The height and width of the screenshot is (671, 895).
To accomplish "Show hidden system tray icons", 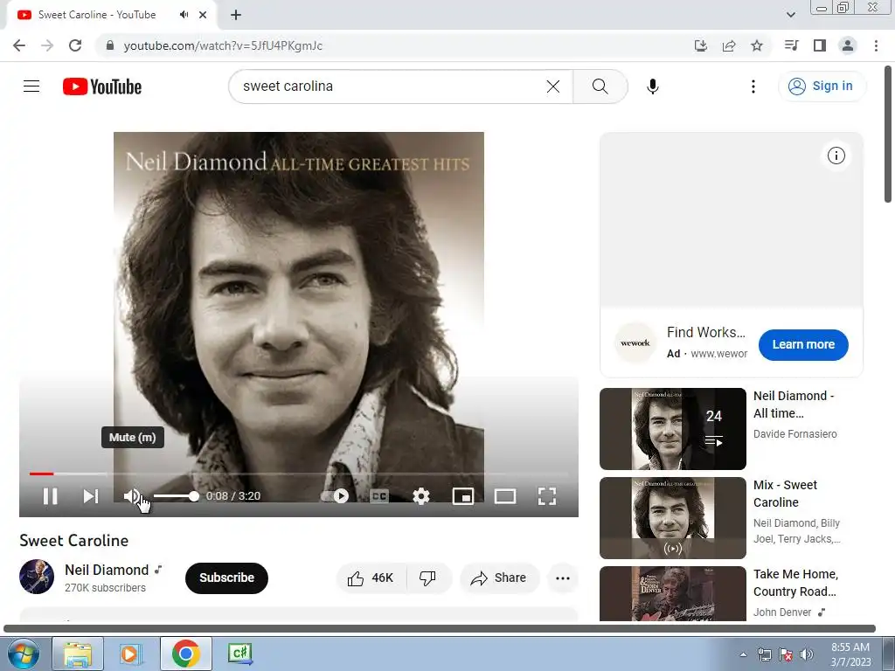I will click(743, 654).
